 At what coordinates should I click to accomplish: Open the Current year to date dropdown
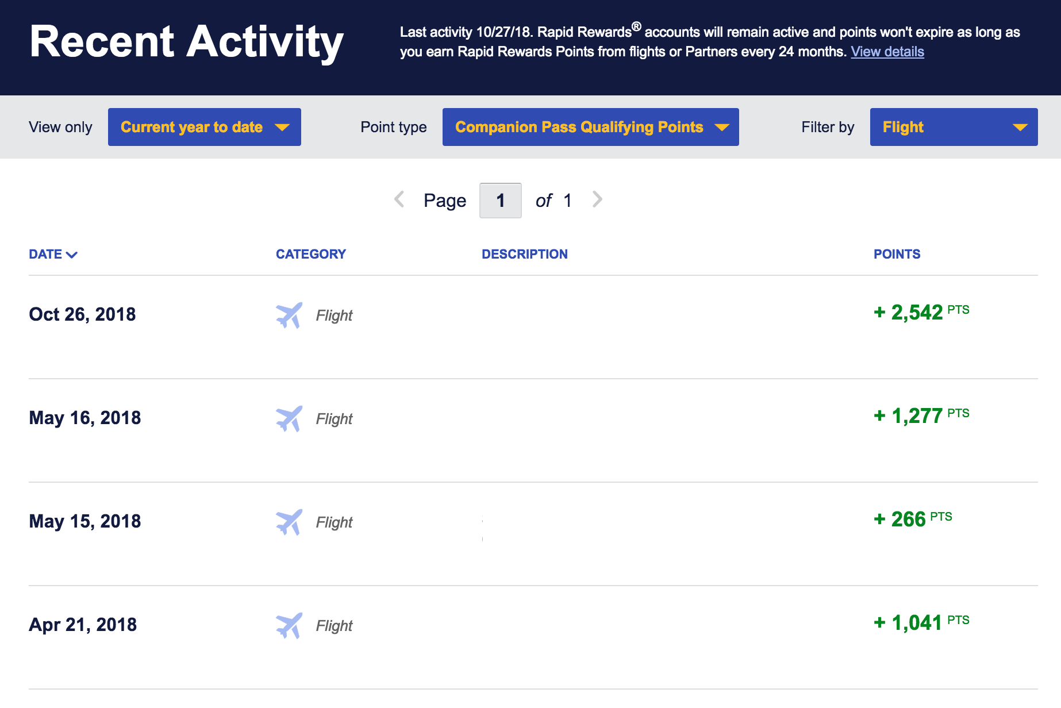[204, 127]
